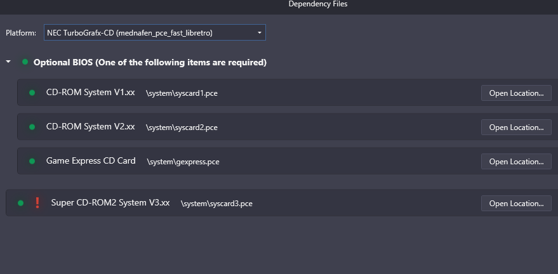This screenshot has width=558, height=274.
Task: Select the Game Express CD Card entry
Action: pos(288,161)
